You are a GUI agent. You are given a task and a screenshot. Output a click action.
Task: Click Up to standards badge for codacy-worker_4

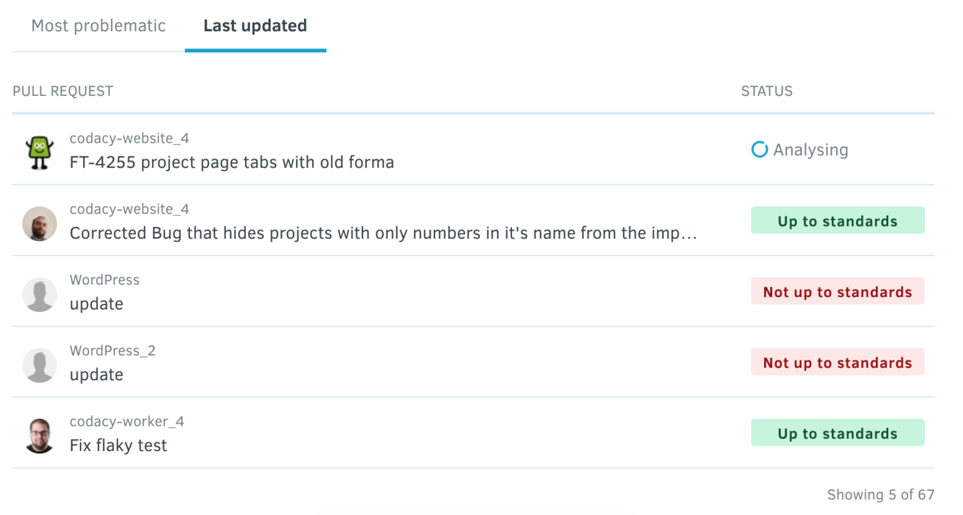(x=837, y=433)
